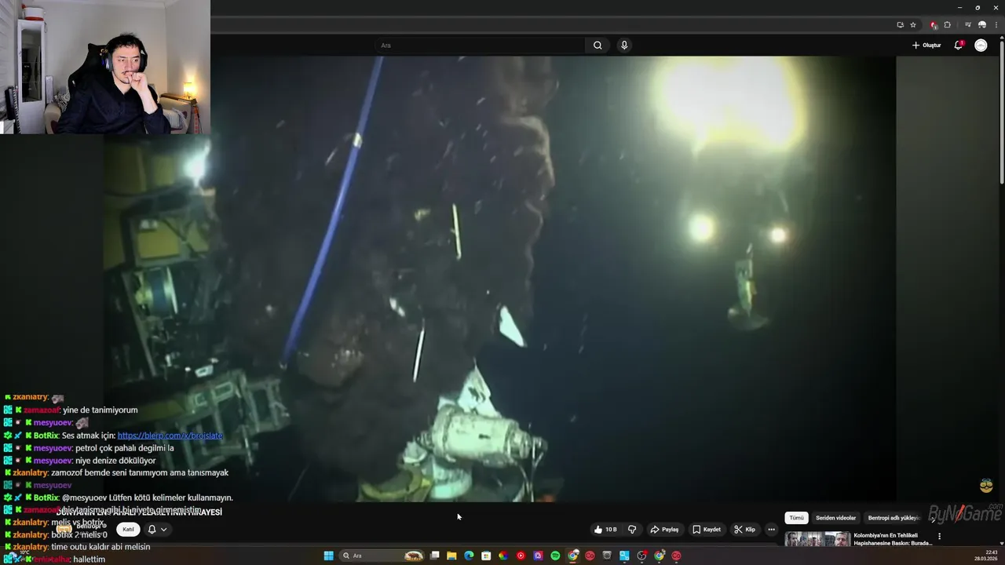Open the Windows Start menu

click(328, 556)
